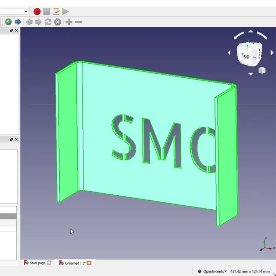276x276 pixels.
Task: Click the Execute macro play icon
Action: pos(65,11)
